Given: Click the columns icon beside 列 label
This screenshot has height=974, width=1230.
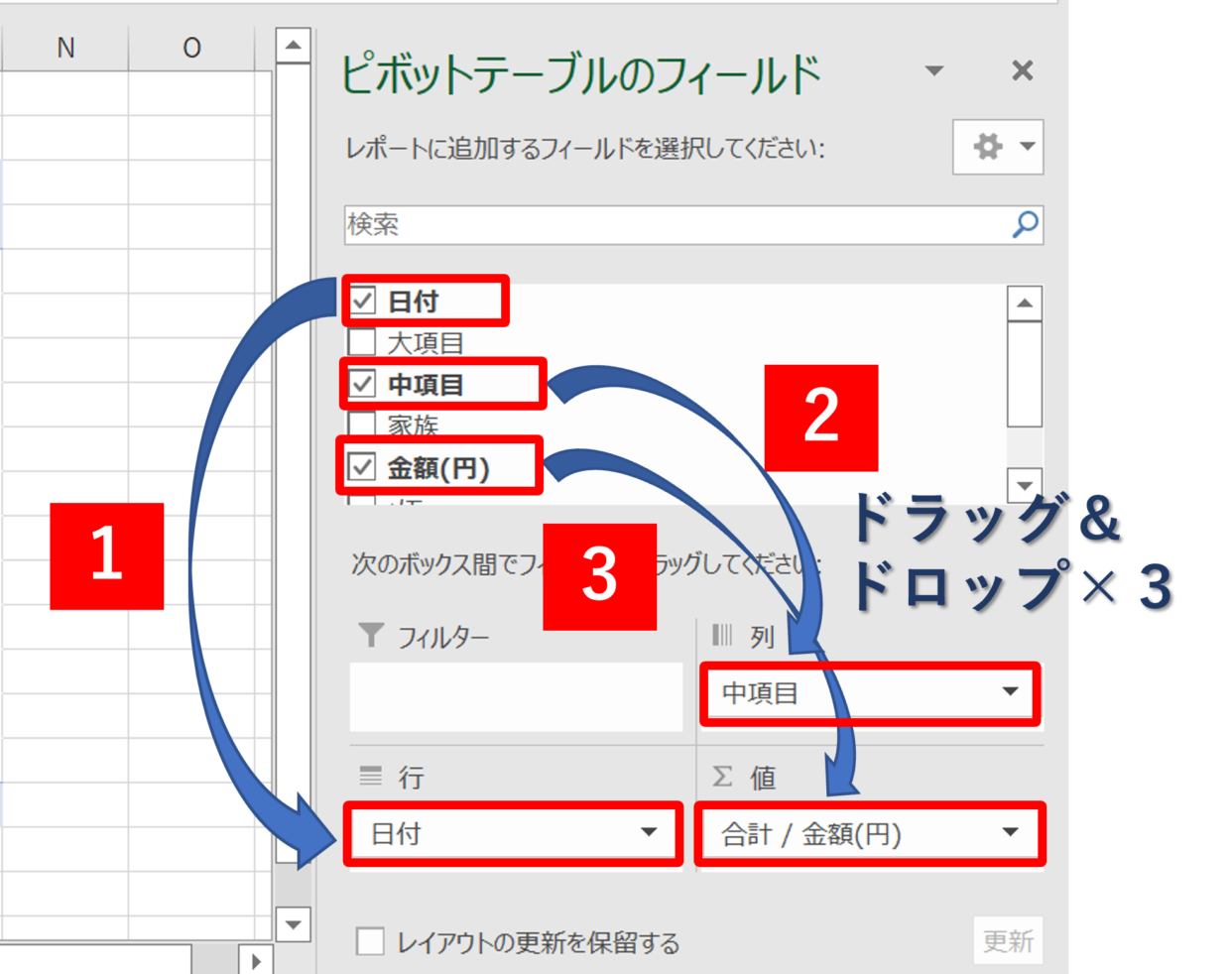Looking at the screenshot, I should pyautogui.click(x=722, y=635).
